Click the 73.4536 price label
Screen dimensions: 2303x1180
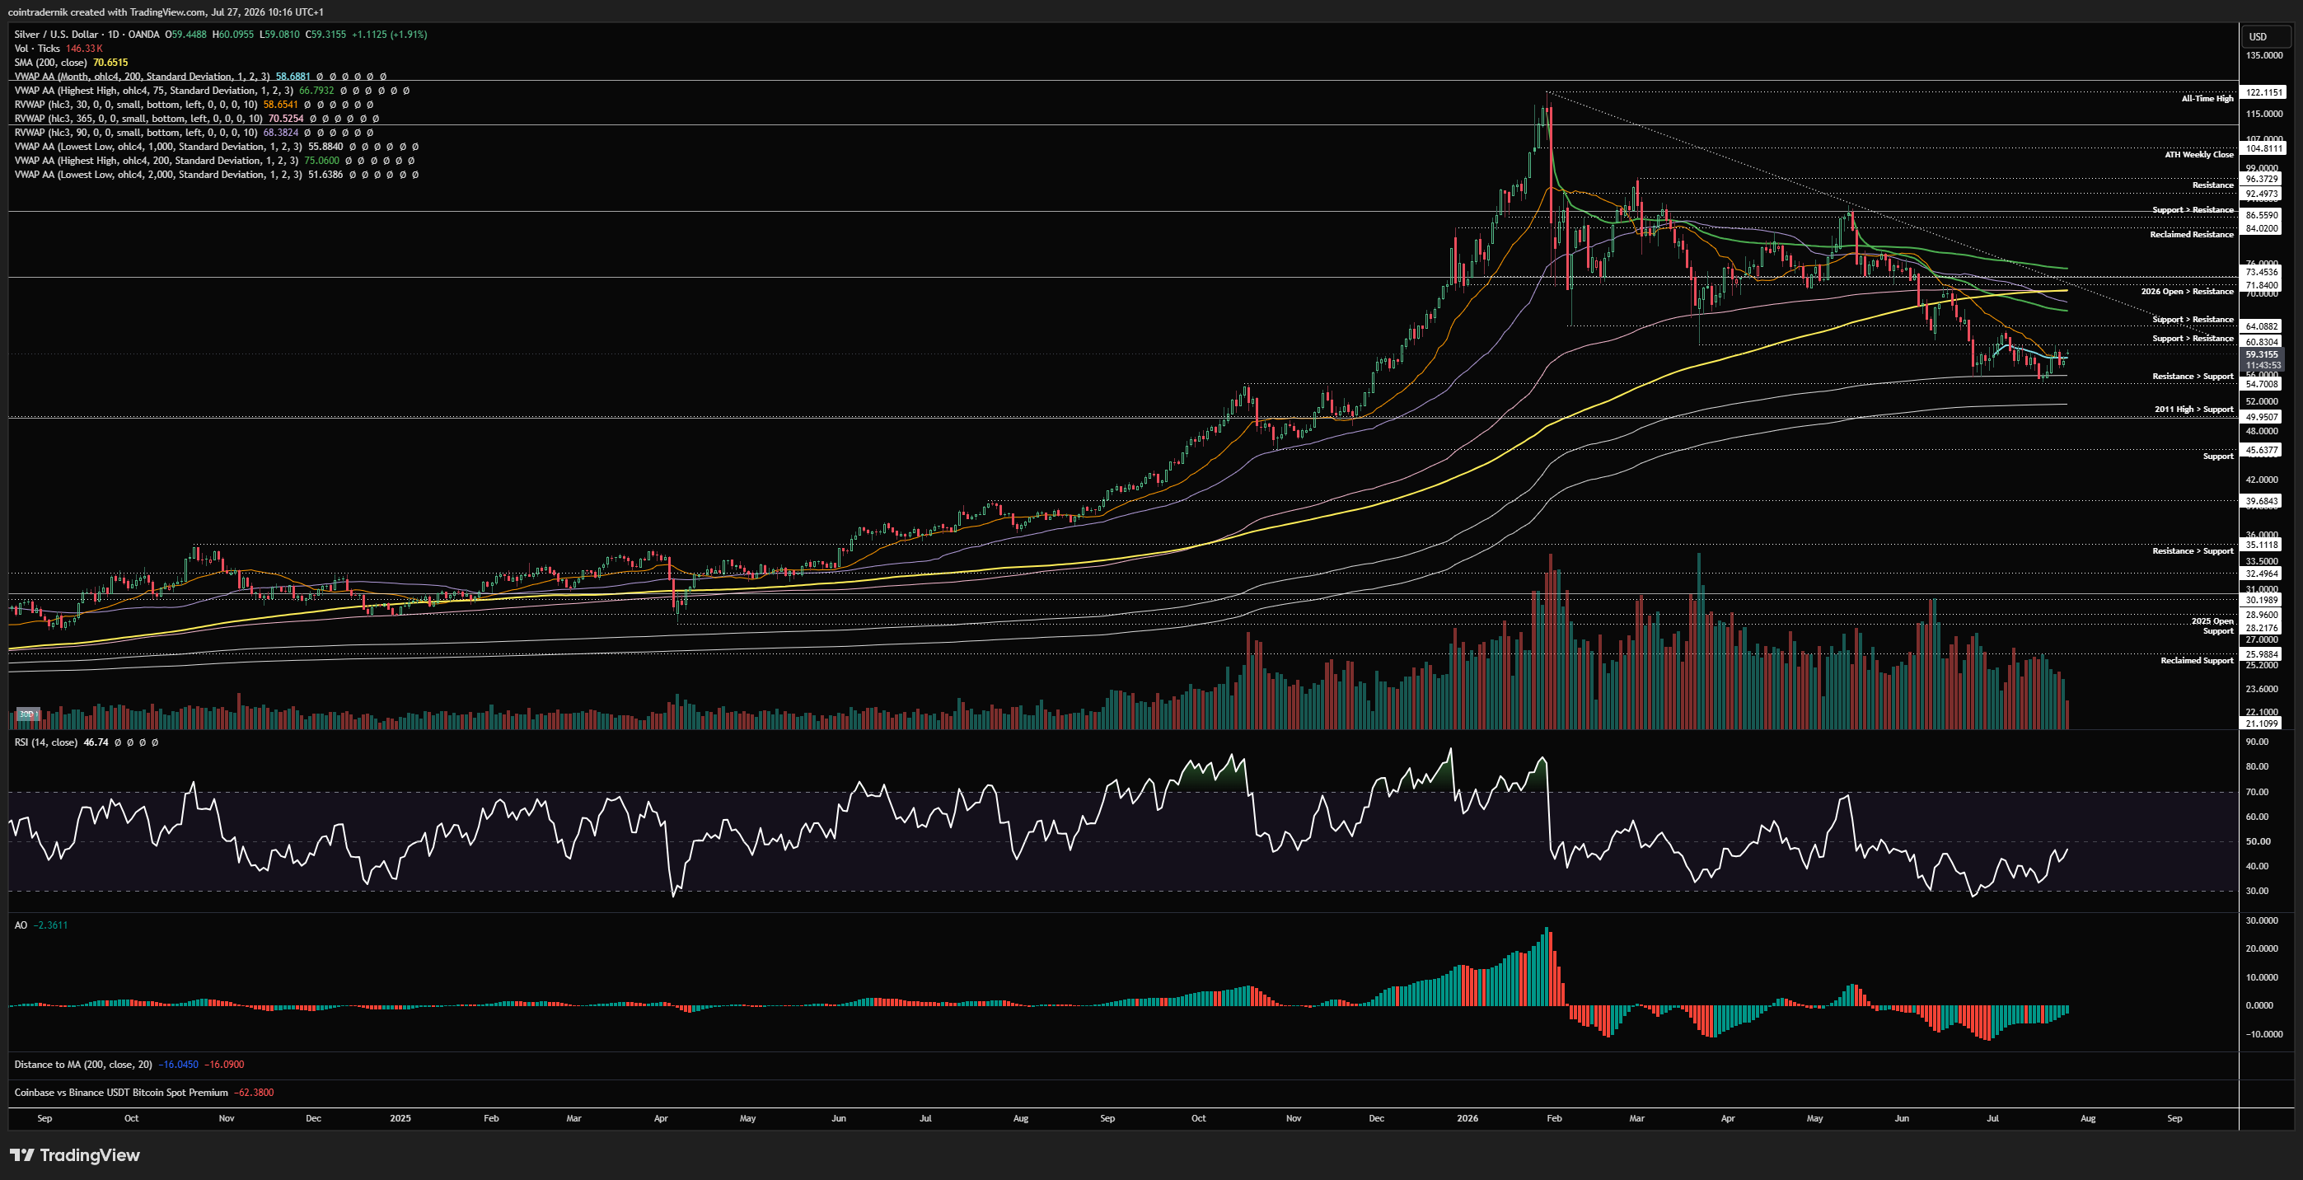pyautogui.click(x=2262, y=272)
